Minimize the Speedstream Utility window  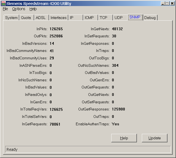[163, 4]
